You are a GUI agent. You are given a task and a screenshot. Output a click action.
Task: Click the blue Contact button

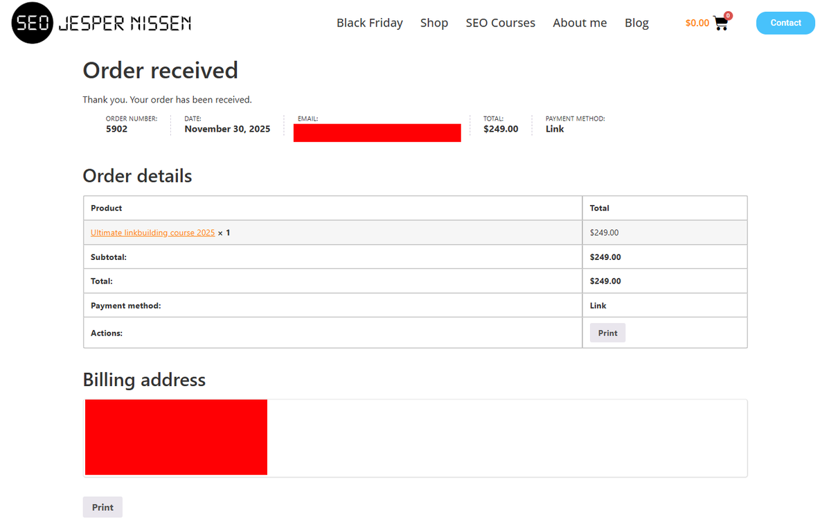click(x=785, y=23)
